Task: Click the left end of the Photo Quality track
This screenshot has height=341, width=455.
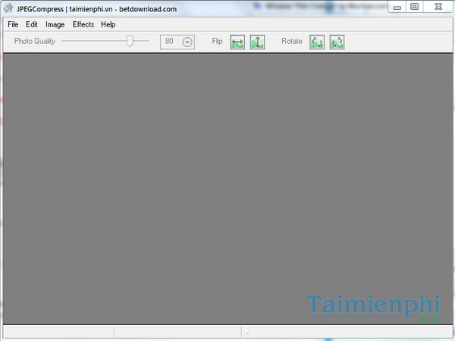Action: coord(64,41)
